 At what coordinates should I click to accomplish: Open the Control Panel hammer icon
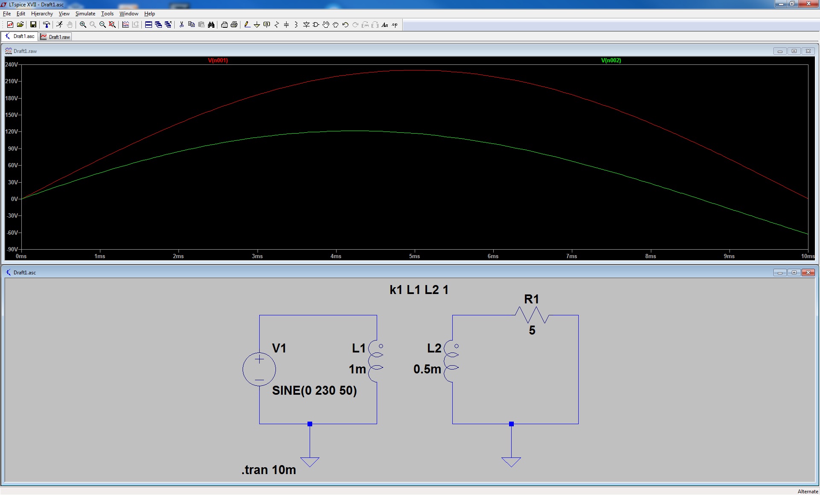(47, 25)
